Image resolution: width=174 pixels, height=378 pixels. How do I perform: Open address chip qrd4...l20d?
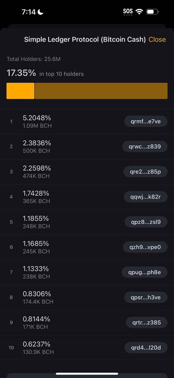(x=146, y=347)
